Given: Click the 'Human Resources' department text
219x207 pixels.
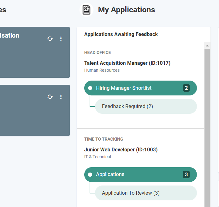Looking at the screenshot, I should [x=102, y=70].
